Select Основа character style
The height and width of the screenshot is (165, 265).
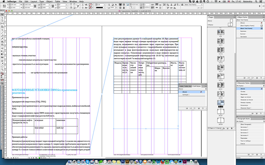(x=249, y=91)
